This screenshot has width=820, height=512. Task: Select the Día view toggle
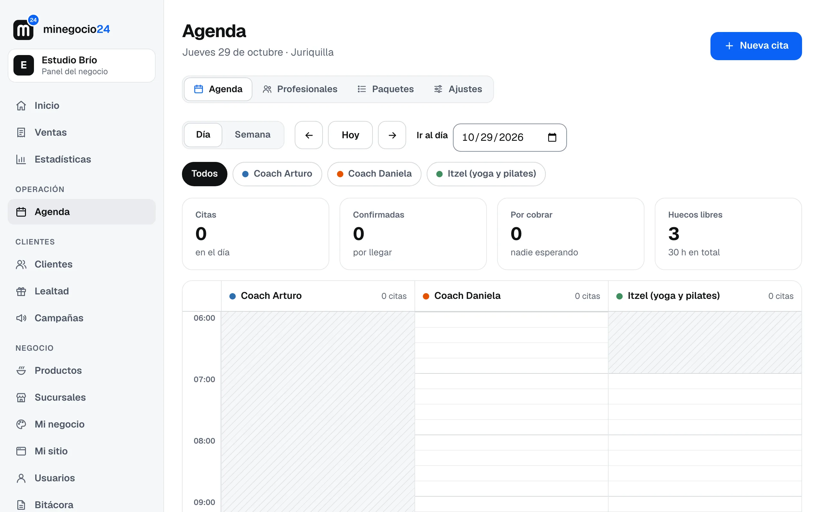pos(203,135)
